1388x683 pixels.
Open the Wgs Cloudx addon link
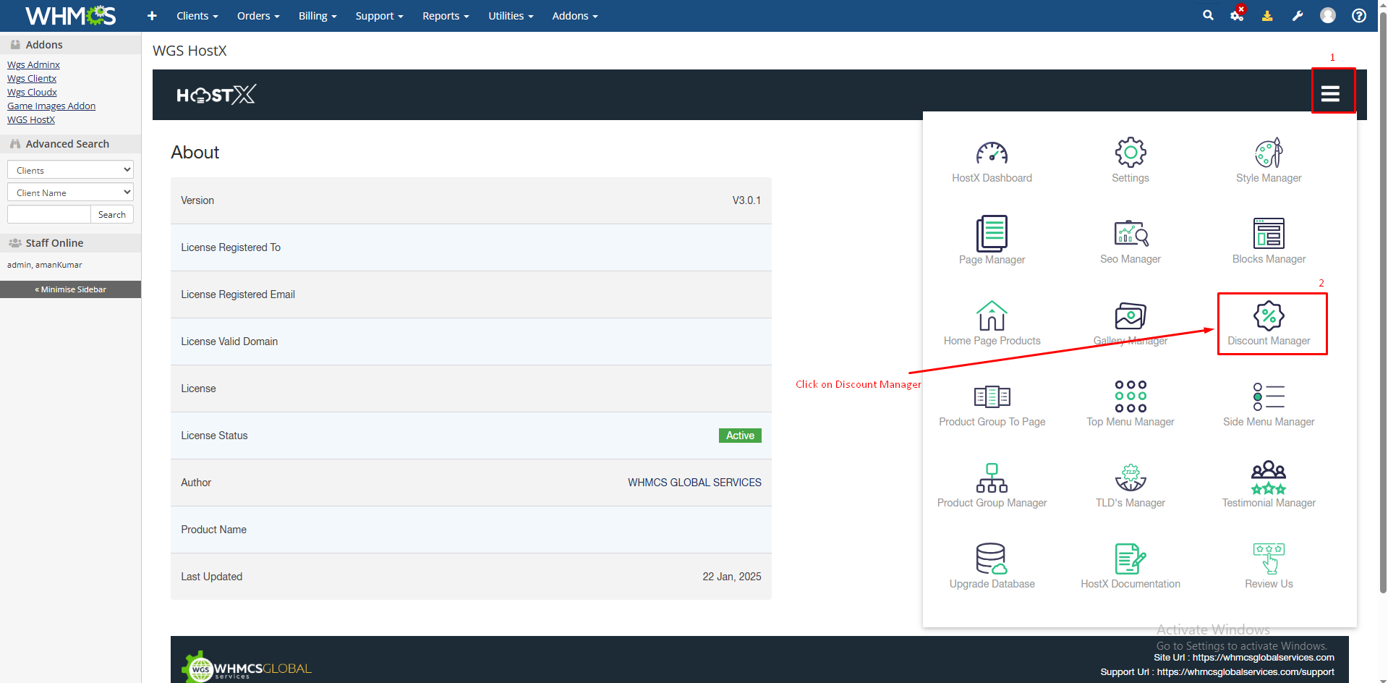point(32,93)
